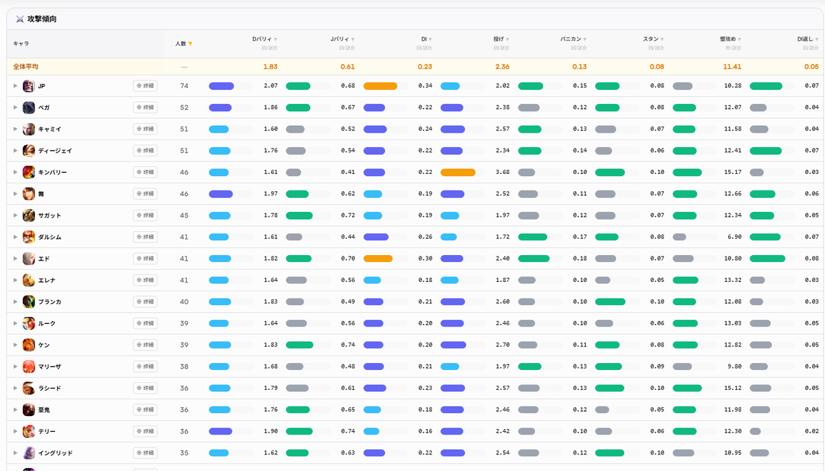The image size is (825, 471).
Task: Click サガット character name text
Action: (x=49, y=216)
